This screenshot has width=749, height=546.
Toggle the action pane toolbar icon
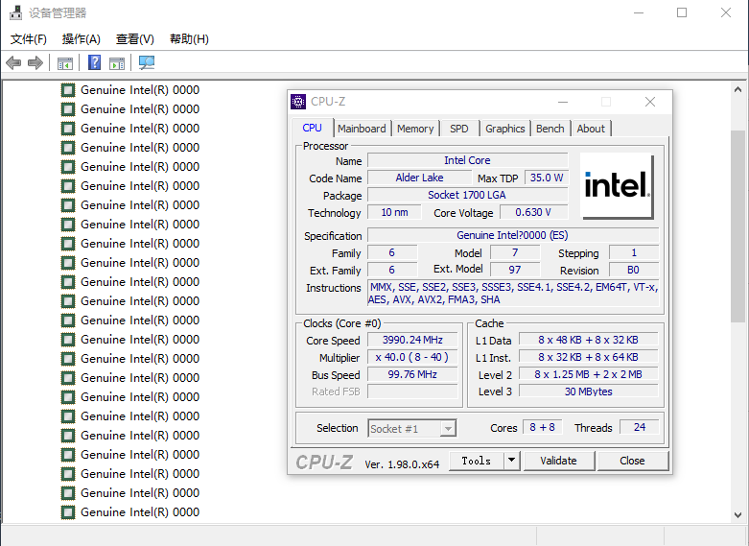pyautogui.click(x=117, y=62)
